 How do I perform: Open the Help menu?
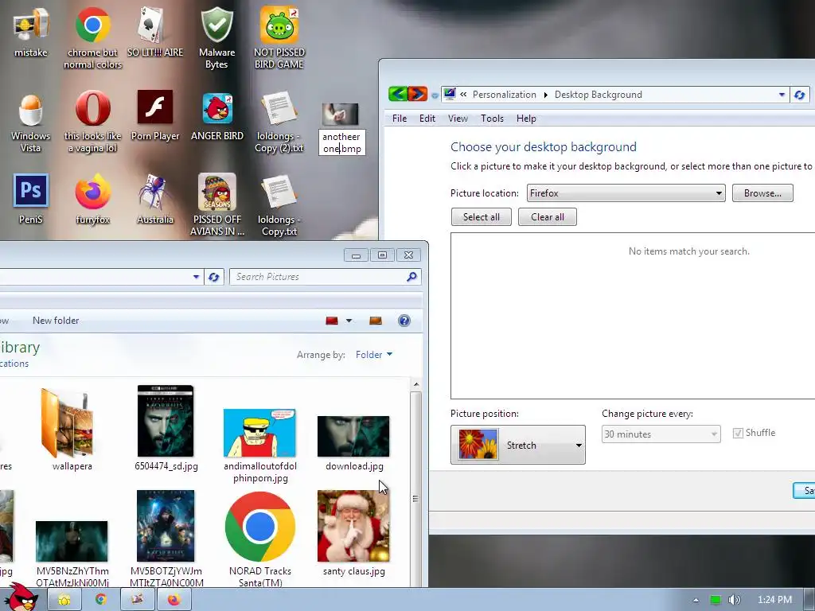526,119
